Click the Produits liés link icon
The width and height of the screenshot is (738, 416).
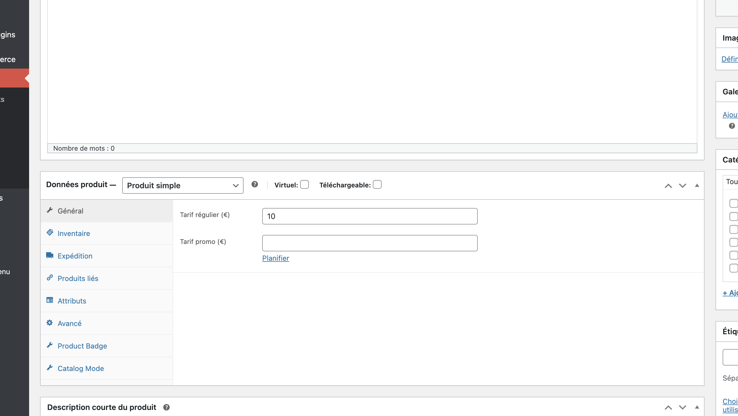[x=50, y=277]
